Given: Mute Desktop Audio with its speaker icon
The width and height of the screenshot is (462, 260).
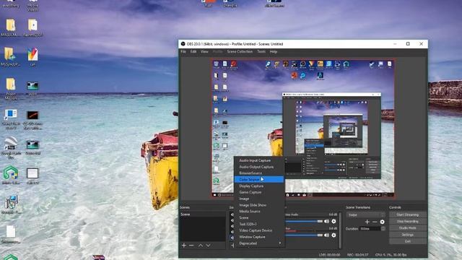Looking at the screenshot, I should (326, 222).
